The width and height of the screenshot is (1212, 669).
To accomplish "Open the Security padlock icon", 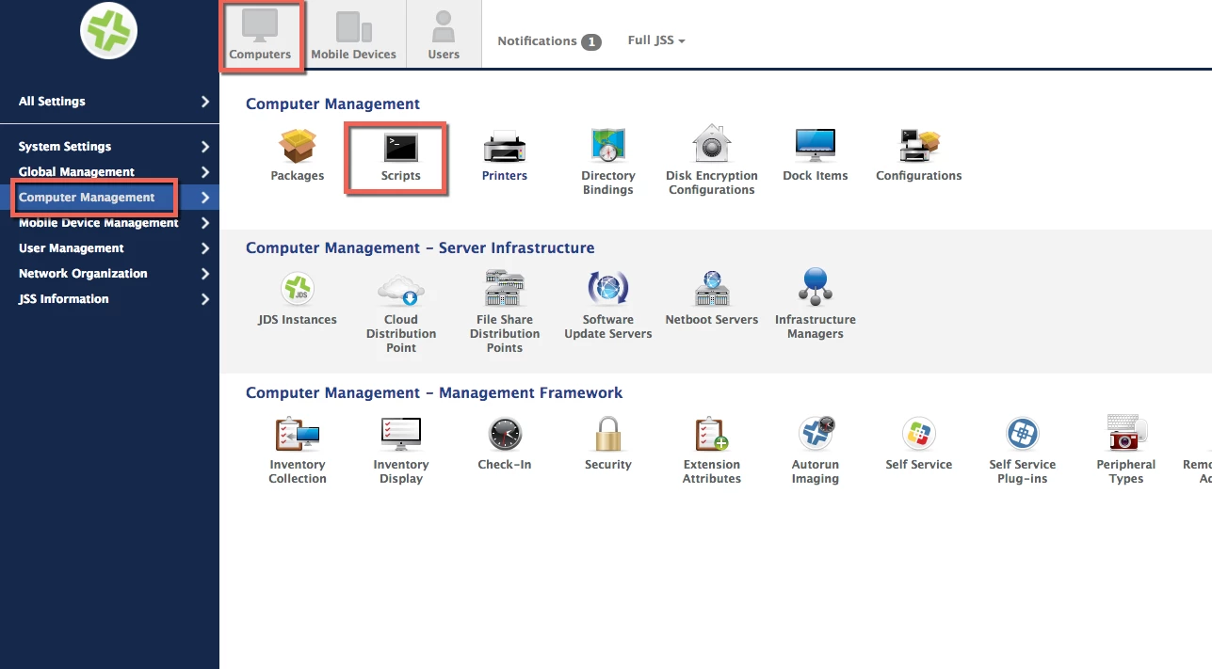I will (x=608, y=434).
